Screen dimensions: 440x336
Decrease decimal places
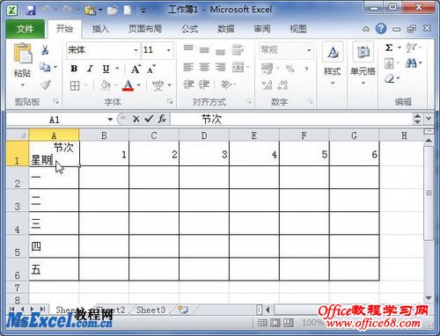pyautogui.click(x=282, y=85)
